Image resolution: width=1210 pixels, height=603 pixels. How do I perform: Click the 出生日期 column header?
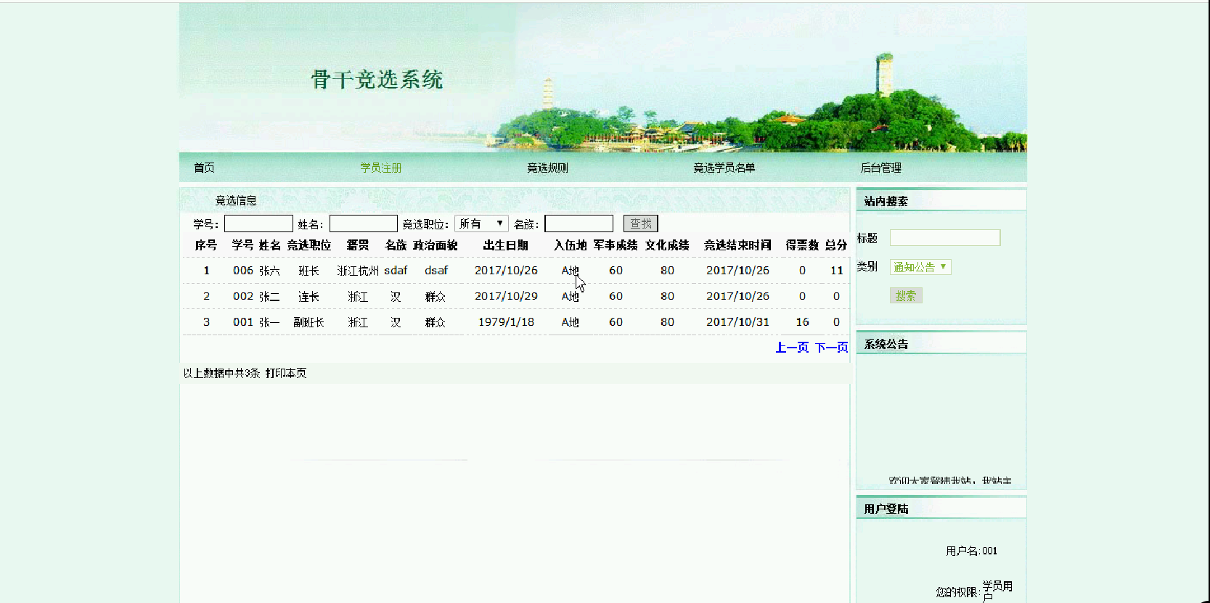(x=506, y=245)
